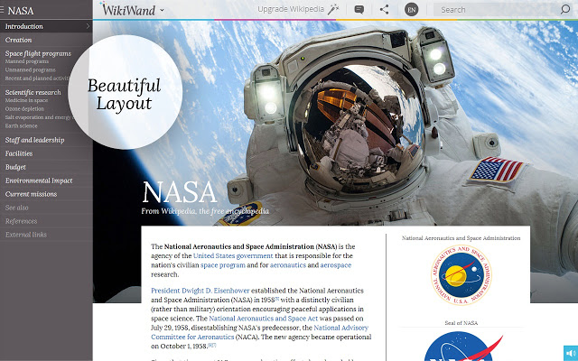
Task: Navigate to the Budget section
Action: click(15, 167)
